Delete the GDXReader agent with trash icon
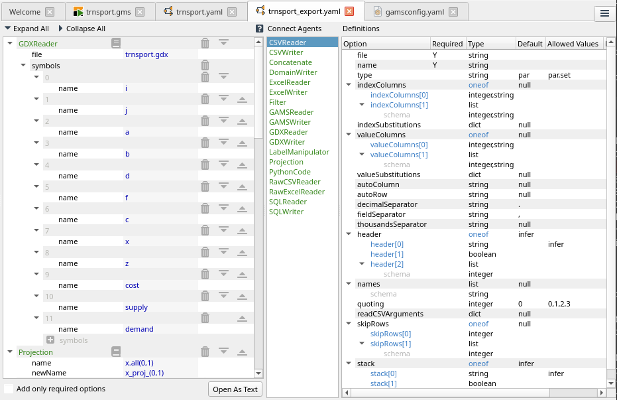 (205, 43)
